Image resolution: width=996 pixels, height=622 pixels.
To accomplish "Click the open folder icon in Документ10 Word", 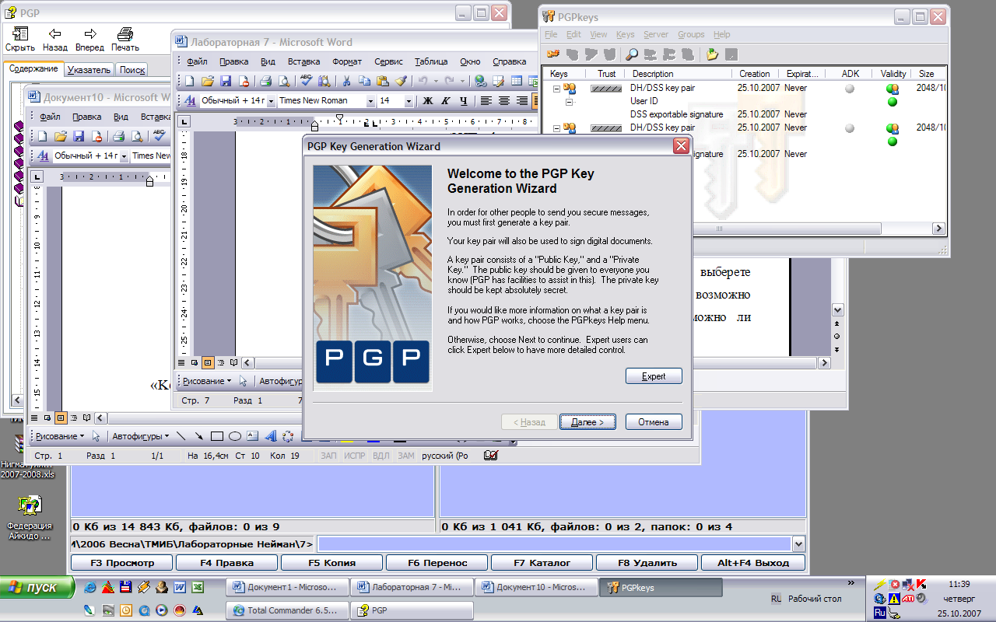I will point(61,136).
